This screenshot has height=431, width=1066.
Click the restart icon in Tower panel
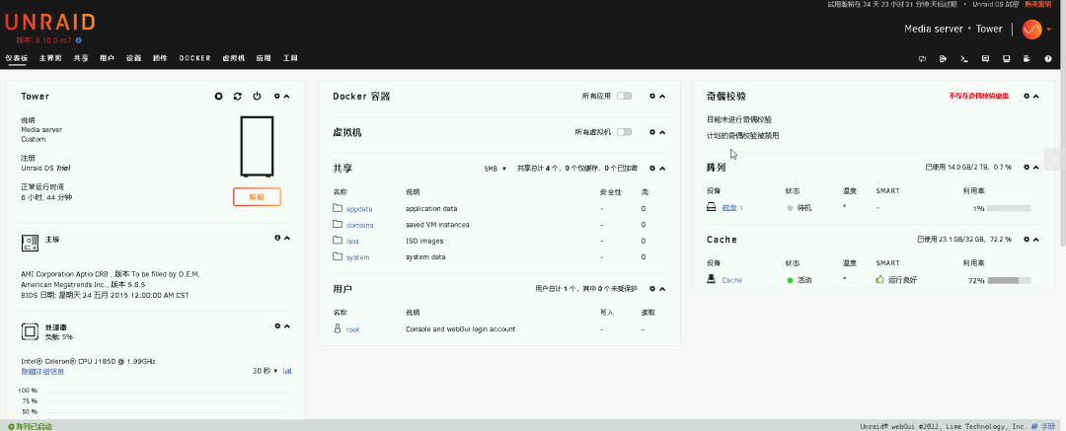click(237, 97)
